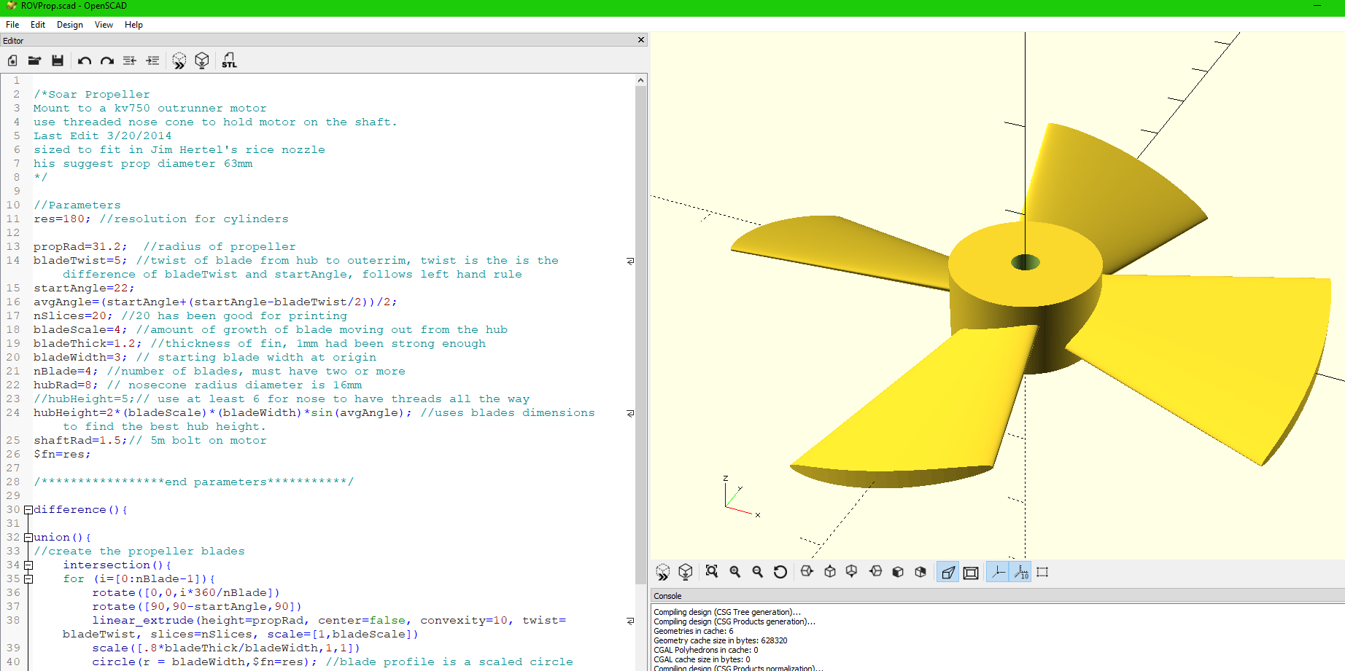Toggle Orthogonal projection mode

pos(971,572)
